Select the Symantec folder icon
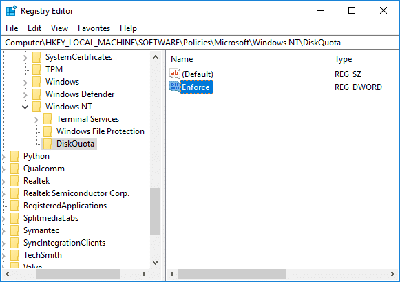Viewport: 400px width, 282px height. coord(14,230)
